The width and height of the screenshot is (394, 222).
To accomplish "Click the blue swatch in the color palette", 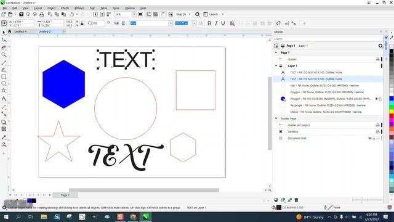I will [x=392, y=98].
